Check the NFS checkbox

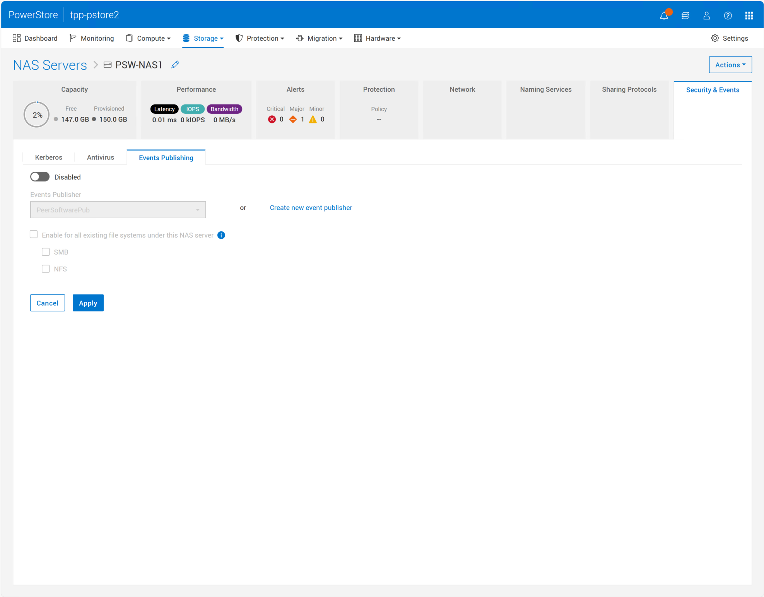[x=46, y=269]
